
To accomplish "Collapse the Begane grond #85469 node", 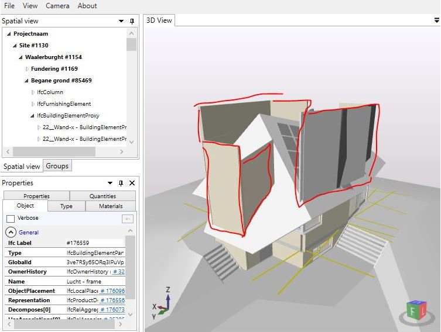I will coord(26,81).
